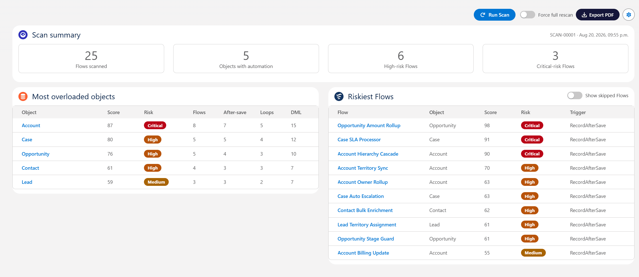The image size is (639, 277).
Task: Open Contact Bulk Enrichment flow
Action: tap(365, 210)
